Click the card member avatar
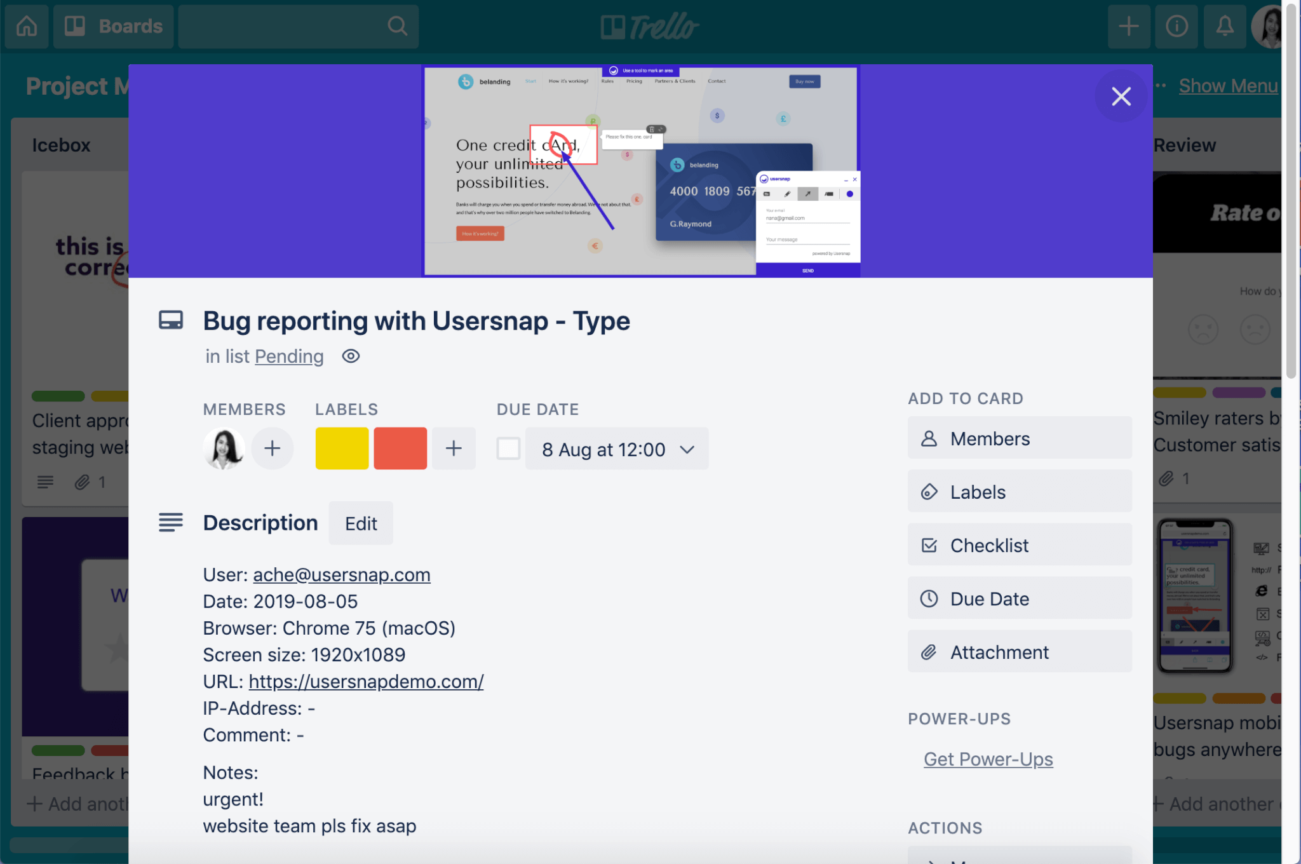This screenshot has height=864, width=1301. [224, 449]
